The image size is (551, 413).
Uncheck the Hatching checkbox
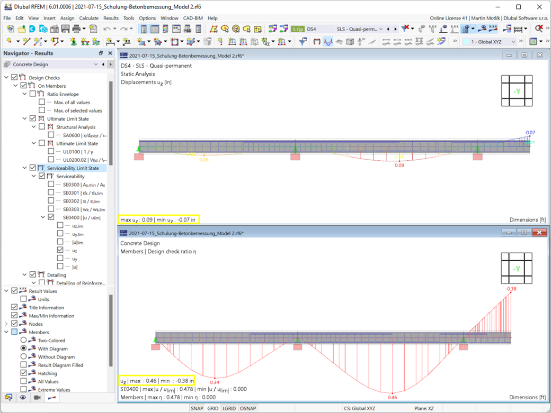pos(23,373)
